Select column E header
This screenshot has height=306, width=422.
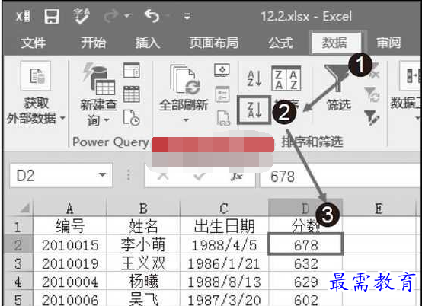coord(379,208)
